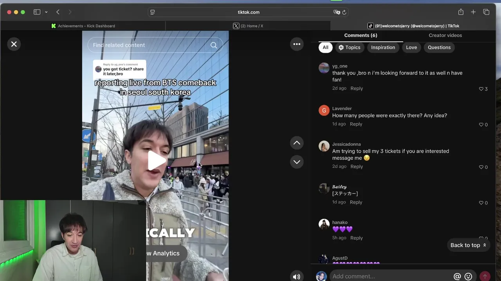Filter comments by Love

pos(411,47)
